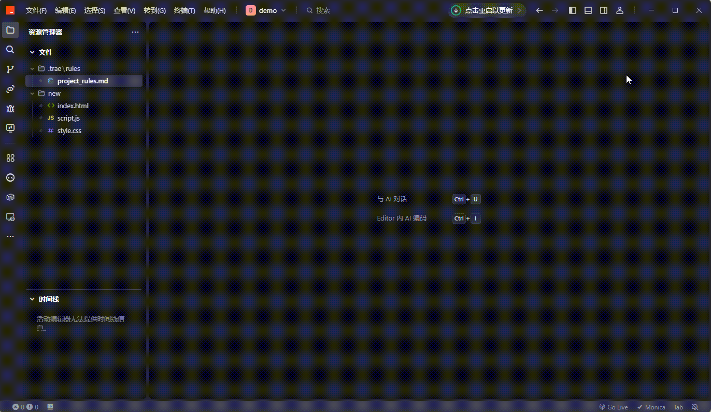Collapse the 文件 section

[x=32, y=52]
